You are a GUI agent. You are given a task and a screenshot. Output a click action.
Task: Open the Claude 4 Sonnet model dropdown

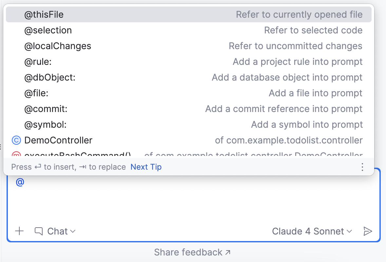click(311, 231)
